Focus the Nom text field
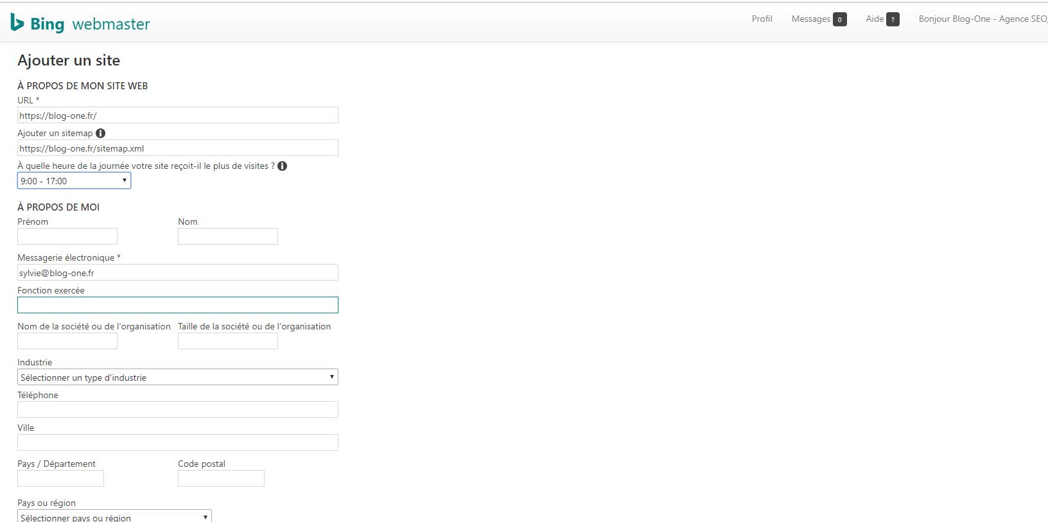Viewport: 1048px width, 522px height. (x=227, y=236)
